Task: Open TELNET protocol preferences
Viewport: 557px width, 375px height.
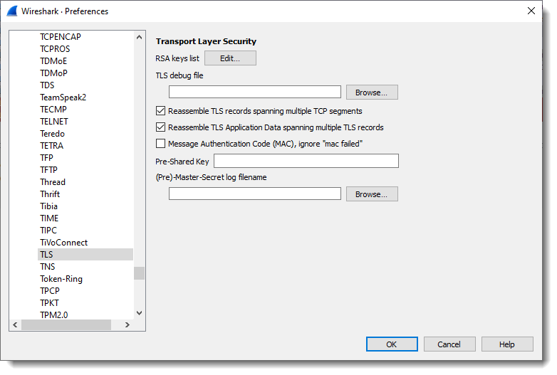Action: point(54,121)
